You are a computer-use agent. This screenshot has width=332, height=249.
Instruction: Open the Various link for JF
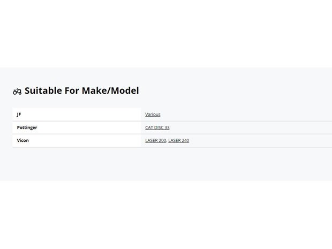(x=153, y=115)
